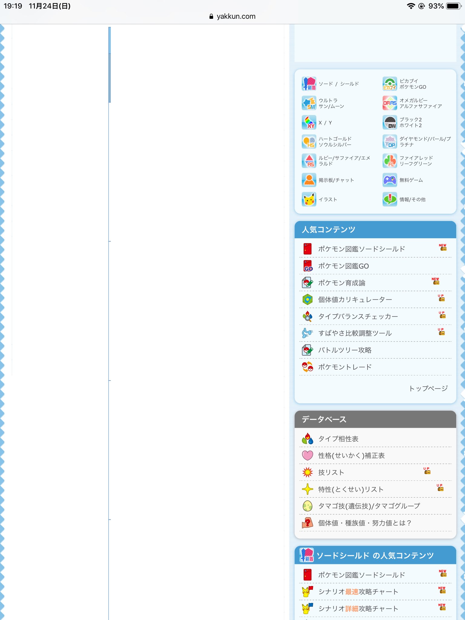Open the ORAS オメガルビー icon
This screenshot has height=620, width=465.
point(390,103)
